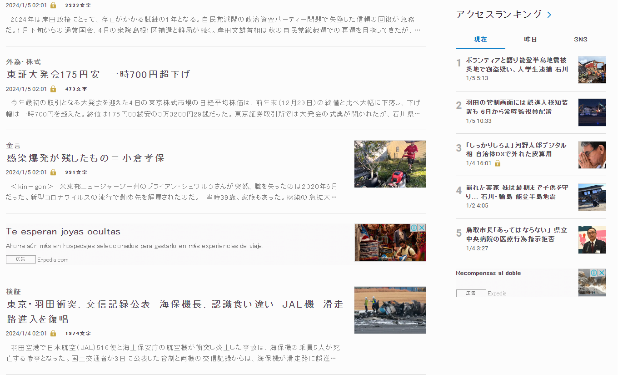The image size is (618, 375).
Task: Click the lock icon on ranking item 3
Action: coord(497,163)
